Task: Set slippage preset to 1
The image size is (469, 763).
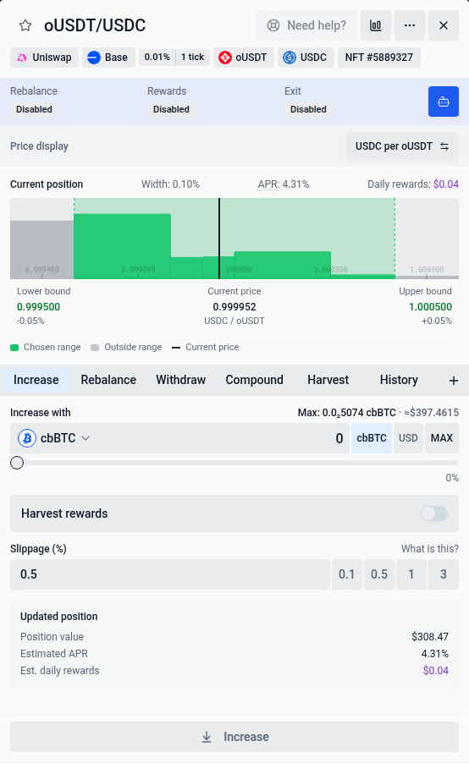Action: [411, 574]
